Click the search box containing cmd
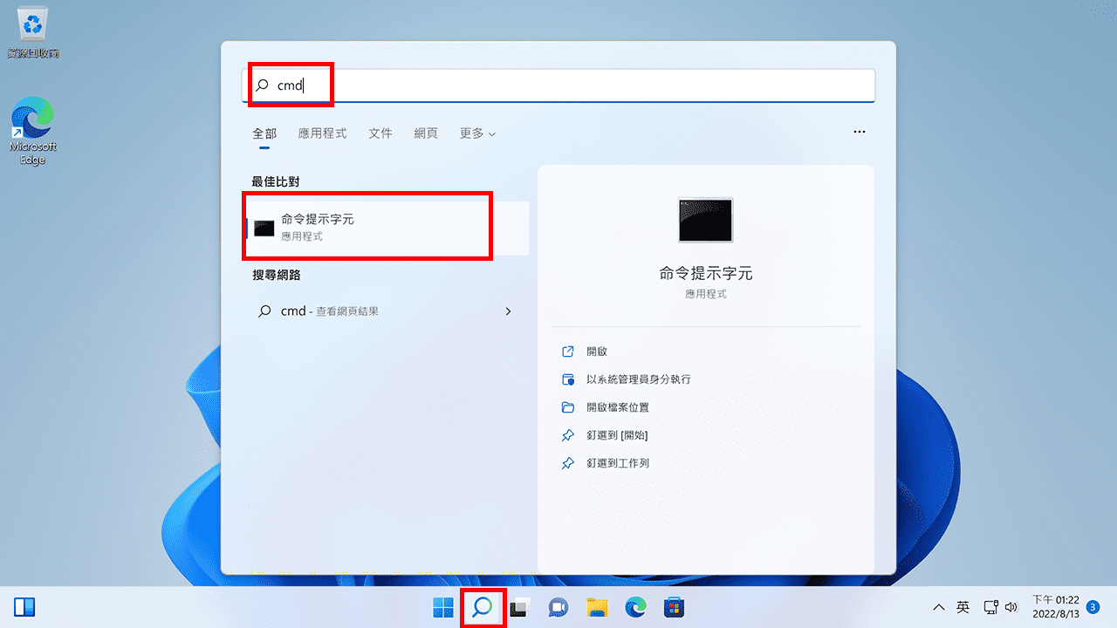 coord(558,85)
